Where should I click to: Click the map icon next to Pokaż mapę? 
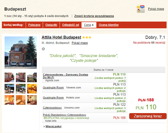click(141, 9)
